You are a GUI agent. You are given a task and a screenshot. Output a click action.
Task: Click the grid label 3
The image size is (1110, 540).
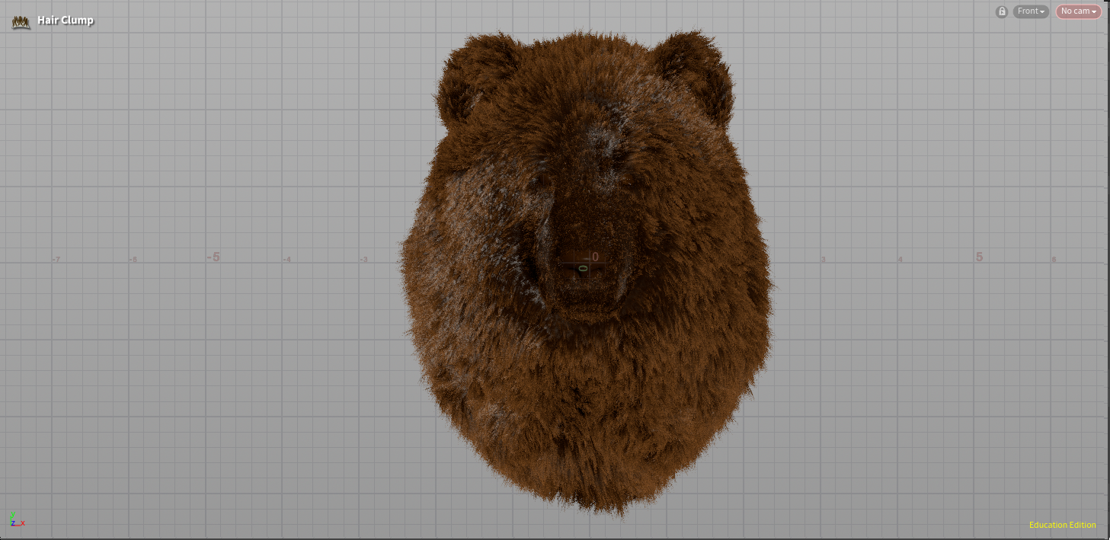tap(823, 260)
